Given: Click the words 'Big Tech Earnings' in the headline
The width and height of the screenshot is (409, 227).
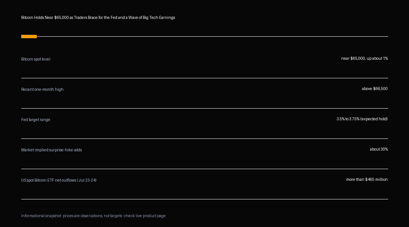Looking at the screenshot, I should pyautogui.click(x=159, y=17).
